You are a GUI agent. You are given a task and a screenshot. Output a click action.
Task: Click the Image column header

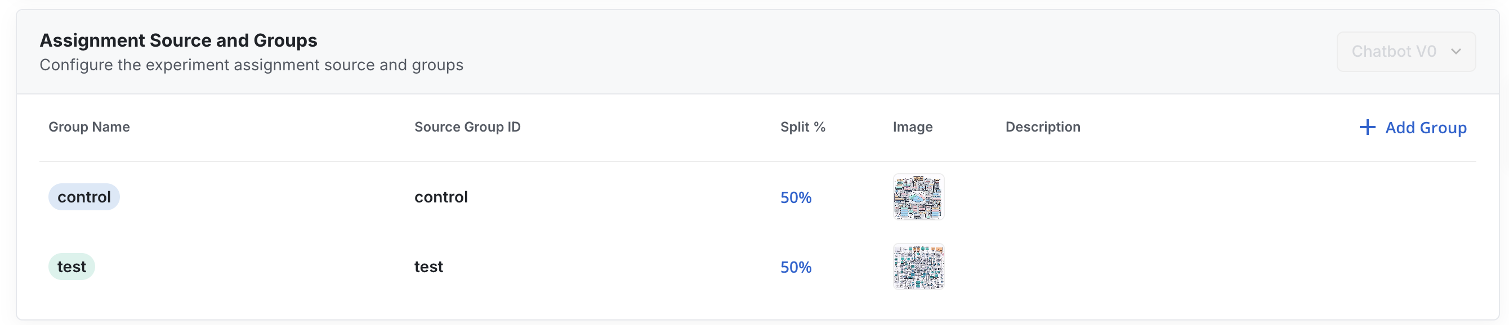(x=912, y=127)
